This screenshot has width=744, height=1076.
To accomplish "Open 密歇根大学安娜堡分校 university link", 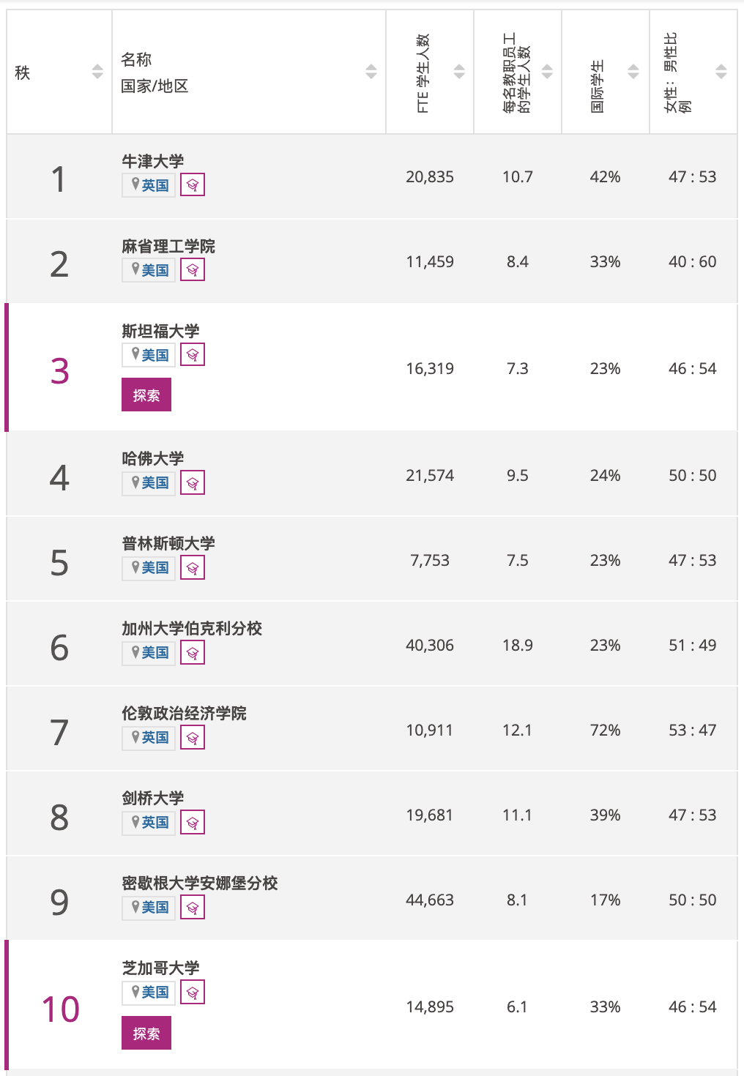I will 200,883.
